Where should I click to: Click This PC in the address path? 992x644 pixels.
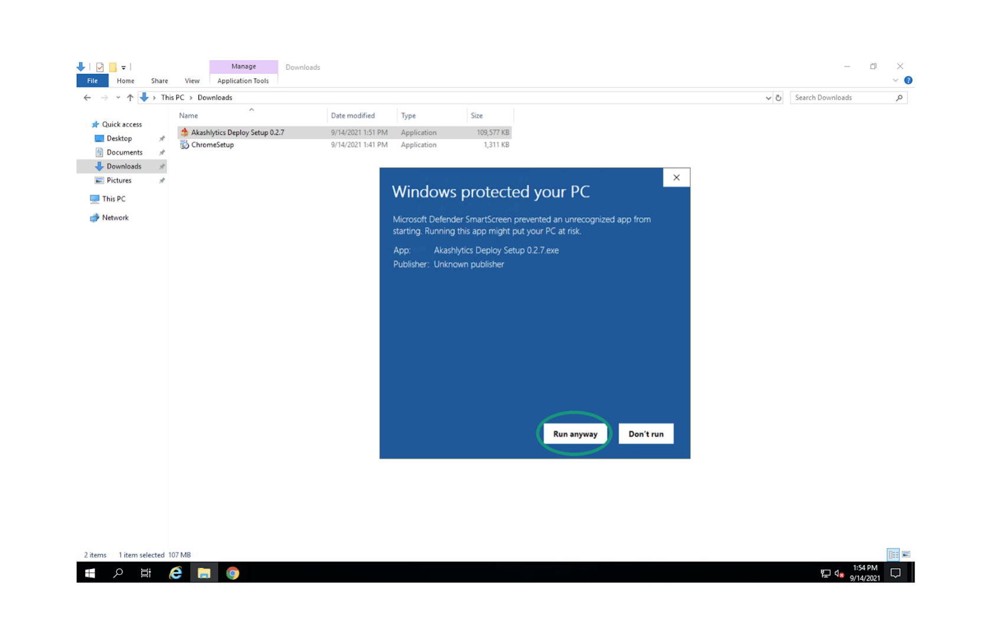click(x=172, y=98)
